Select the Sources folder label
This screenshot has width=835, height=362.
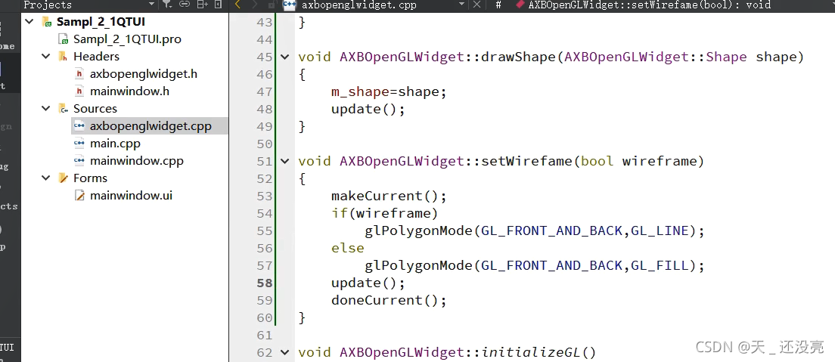[95, 109]
